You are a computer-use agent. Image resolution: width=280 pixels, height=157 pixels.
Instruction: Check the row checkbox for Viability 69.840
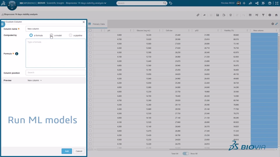pos(90,35)
